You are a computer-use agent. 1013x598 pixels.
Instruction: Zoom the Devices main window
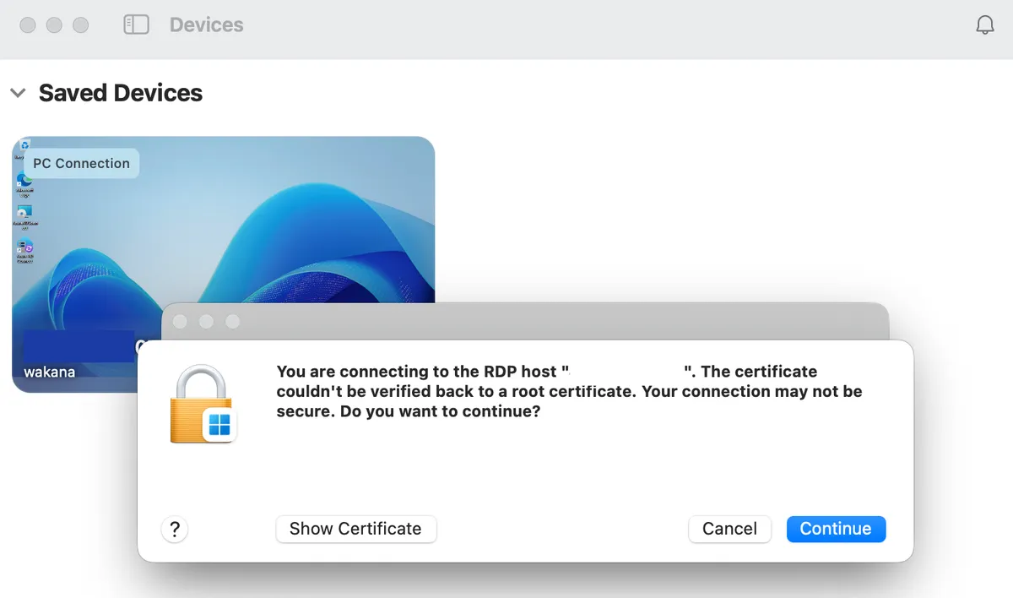tap(81, 25)
